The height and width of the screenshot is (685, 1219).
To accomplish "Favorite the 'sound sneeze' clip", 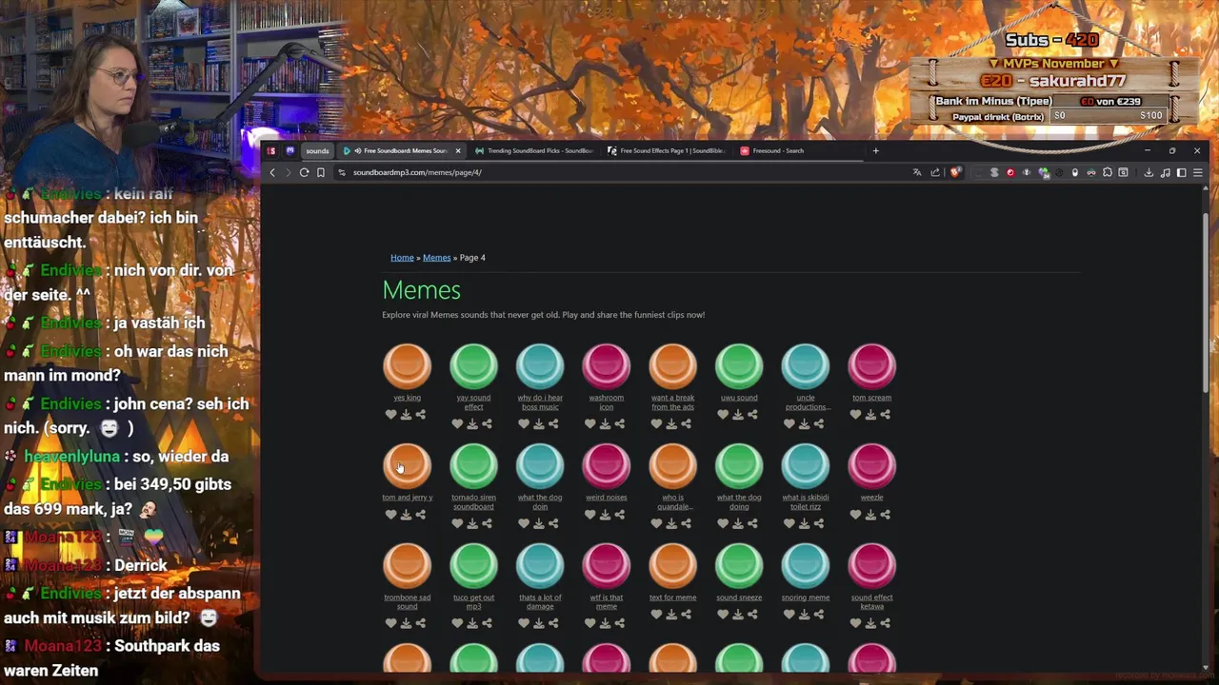I will (x=723, y=615).
